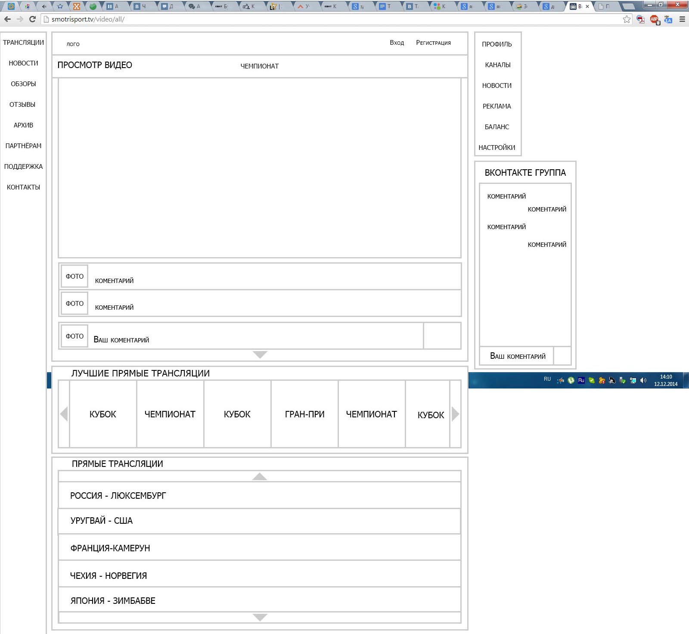The image size is (689, 634).
Task: Open the uTorrent icon in the system tray
Action: click(571, 380)
